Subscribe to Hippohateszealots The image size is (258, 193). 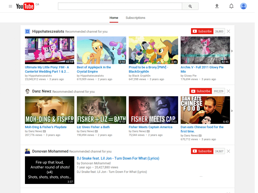(x=202, y=31)
